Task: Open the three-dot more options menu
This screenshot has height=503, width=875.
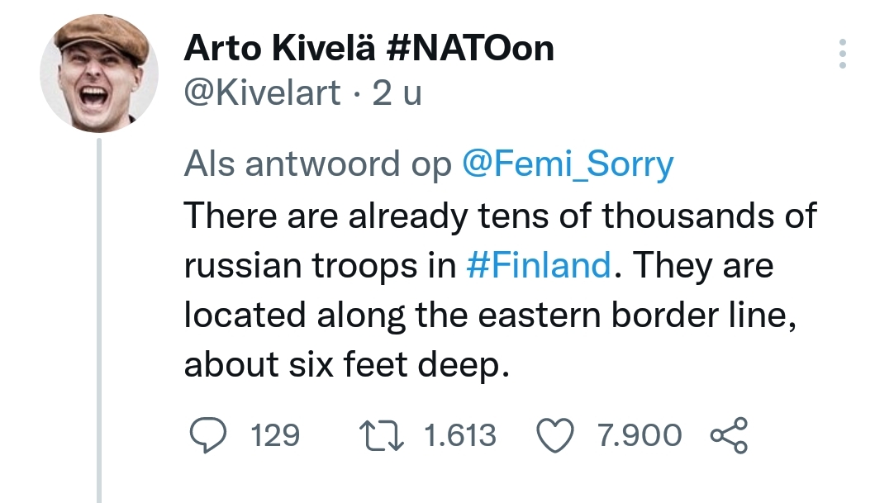Action: pyautogui.click(x=842, y=54)
